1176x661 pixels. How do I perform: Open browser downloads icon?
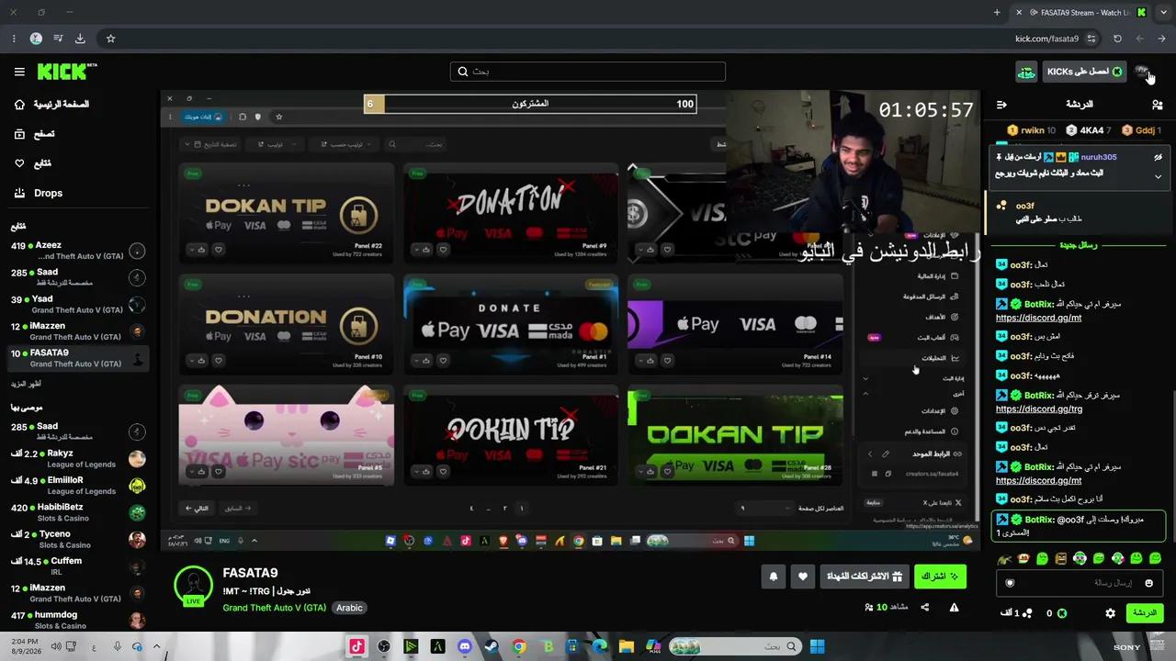click(x=80, y=39)
